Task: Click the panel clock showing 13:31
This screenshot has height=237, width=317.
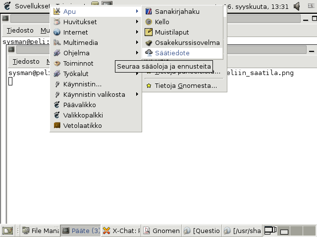Action: click(258, 6)
